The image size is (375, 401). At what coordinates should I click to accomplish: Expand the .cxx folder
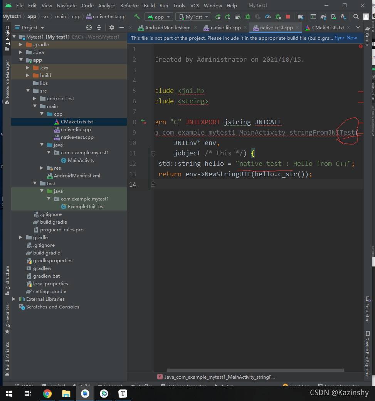28,68
